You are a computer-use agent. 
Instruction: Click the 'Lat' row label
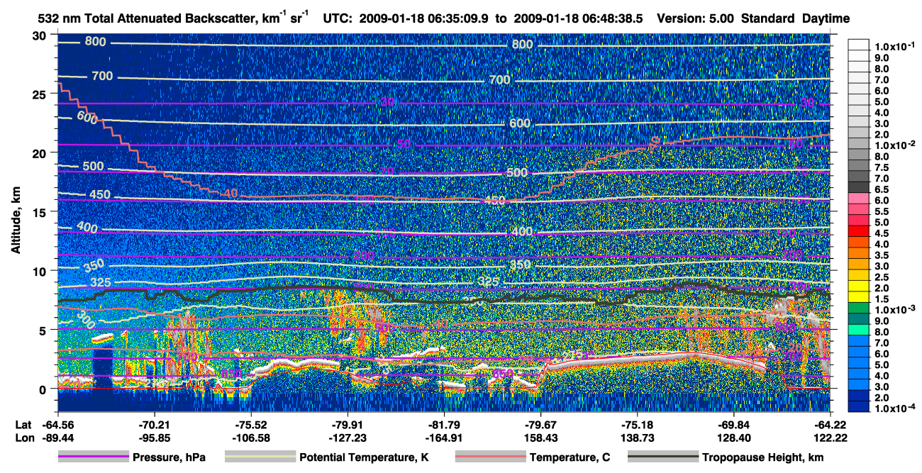(x=23, y=425)
